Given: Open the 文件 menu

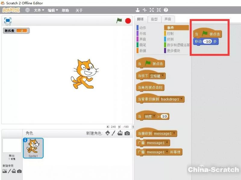Looking at the screenshot, I should point(39,10).
